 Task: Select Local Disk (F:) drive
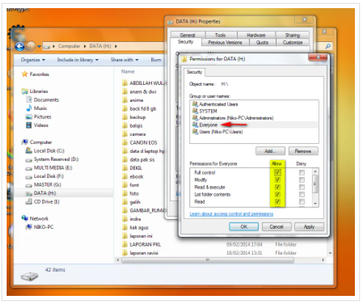pos(44,176)
